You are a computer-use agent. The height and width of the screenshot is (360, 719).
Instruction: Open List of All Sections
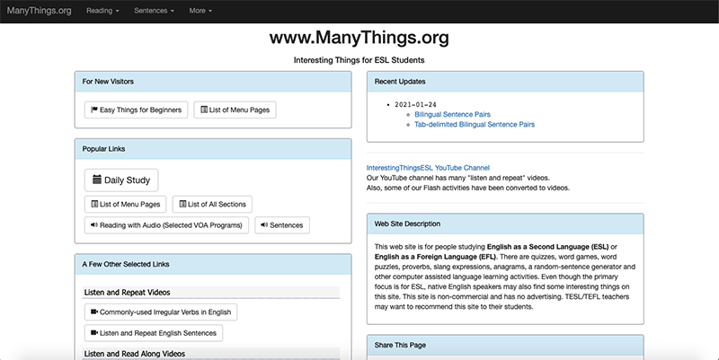coord(212,205)
